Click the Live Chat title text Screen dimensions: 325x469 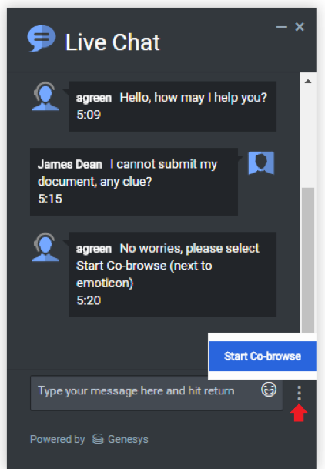tap(112, 42)
